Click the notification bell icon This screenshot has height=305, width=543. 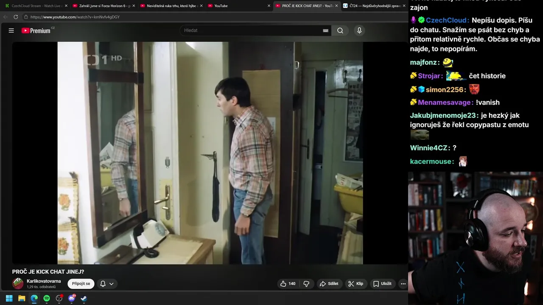tap(103, 284)
